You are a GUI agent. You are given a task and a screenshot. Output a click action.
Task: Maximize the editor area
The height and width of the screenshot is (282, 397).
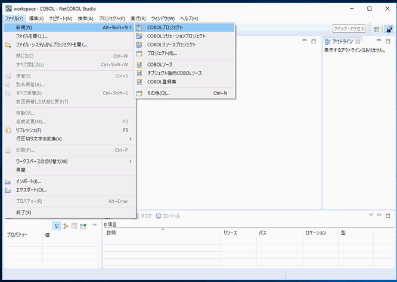pyautogui.click(x=314, y=41)
